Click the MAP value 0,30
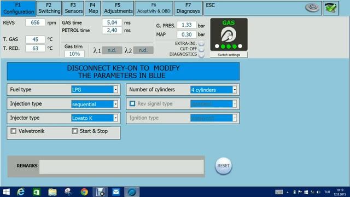The height and width of the screenshot is (197, 350). 186,34
